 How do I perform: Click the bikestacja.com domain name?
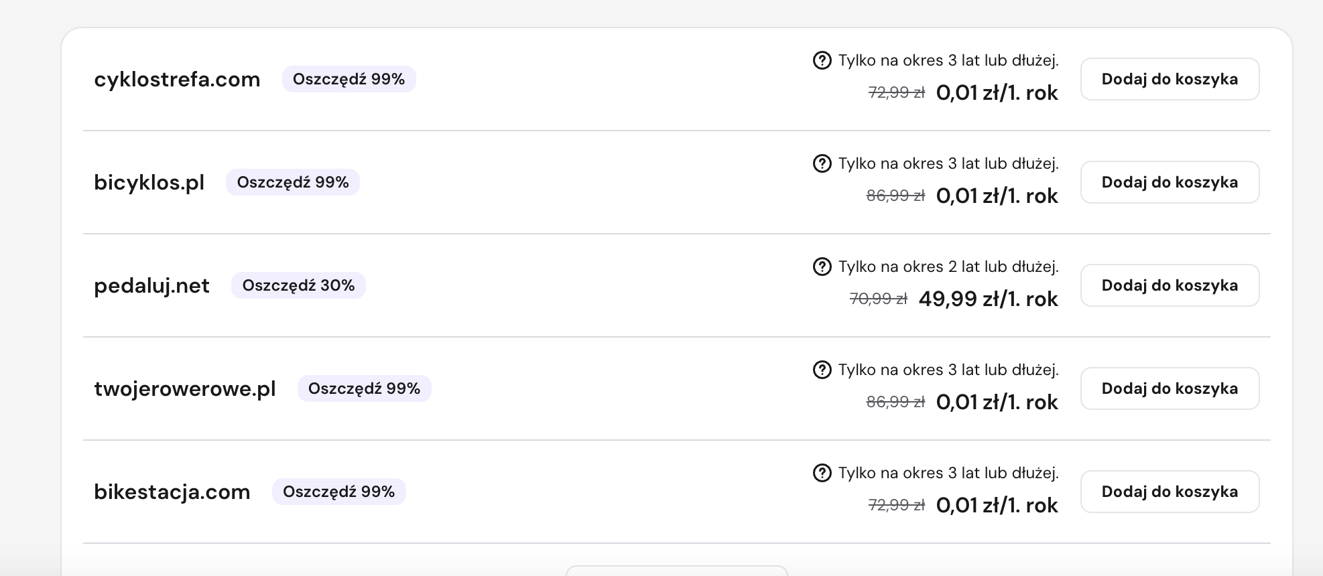click(172, 492)
